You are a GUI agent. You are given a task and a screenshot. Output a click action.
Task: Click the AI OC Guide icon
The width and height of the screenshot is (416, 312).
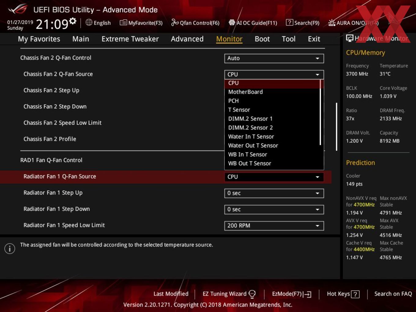(x=232, y=23)
